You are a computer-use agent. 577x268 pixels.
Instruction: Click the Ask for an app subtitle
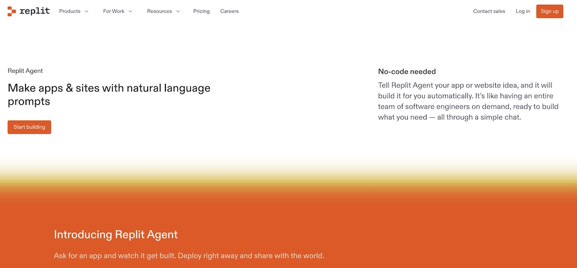coord(189,255)
